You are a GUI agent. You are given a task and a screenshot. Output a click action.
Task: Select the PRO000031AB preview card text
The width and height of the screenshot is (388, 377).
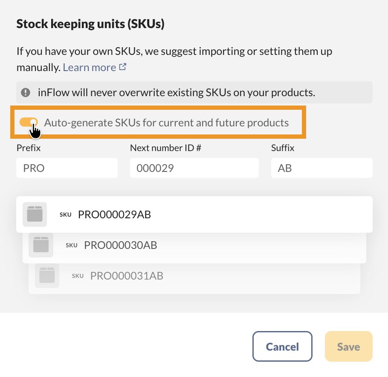(x=127, y=276)
